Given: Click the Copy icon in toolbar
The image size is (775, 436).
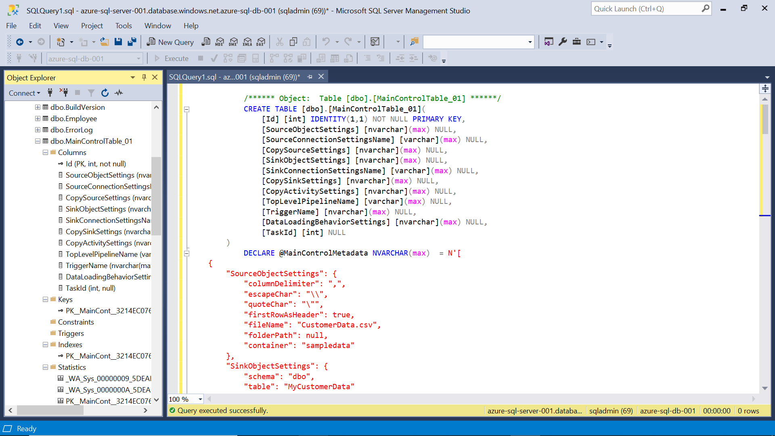Looking at the screenshot, I should pos(293,42).
